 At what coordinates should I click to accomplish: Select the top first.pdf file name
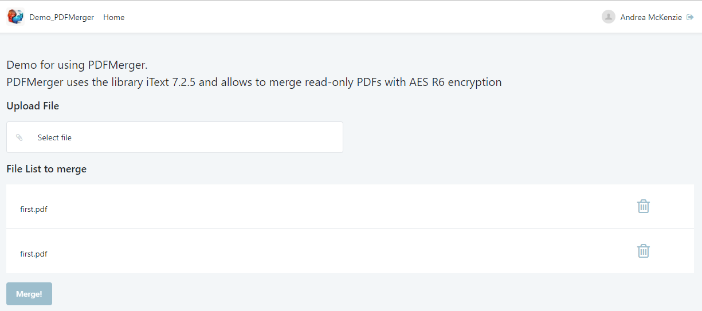click(x=34, y=209)
